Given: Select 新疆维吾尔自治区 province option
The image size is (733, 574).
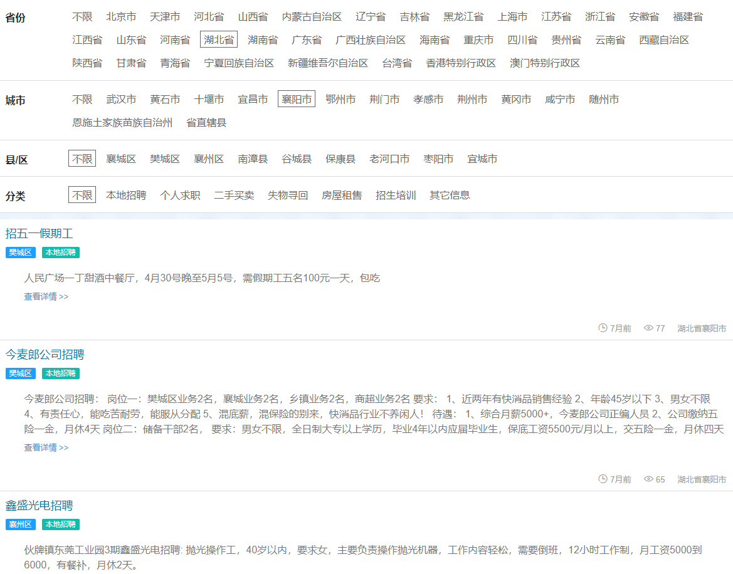Looking at the screenshot, I should click(x=328, y=63).
